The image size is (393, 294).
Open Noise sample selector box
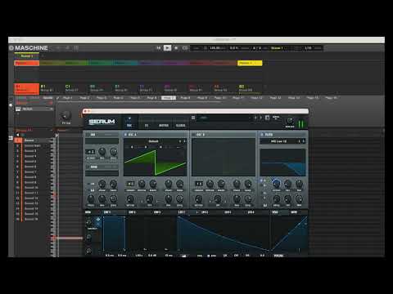pyautogui.click(x=102, y=173)
